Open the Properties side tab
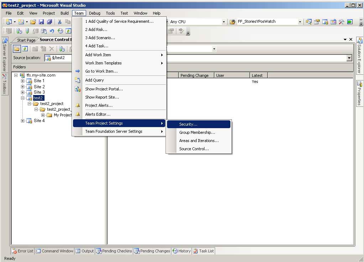364x262 pixels. coord(359,94)
